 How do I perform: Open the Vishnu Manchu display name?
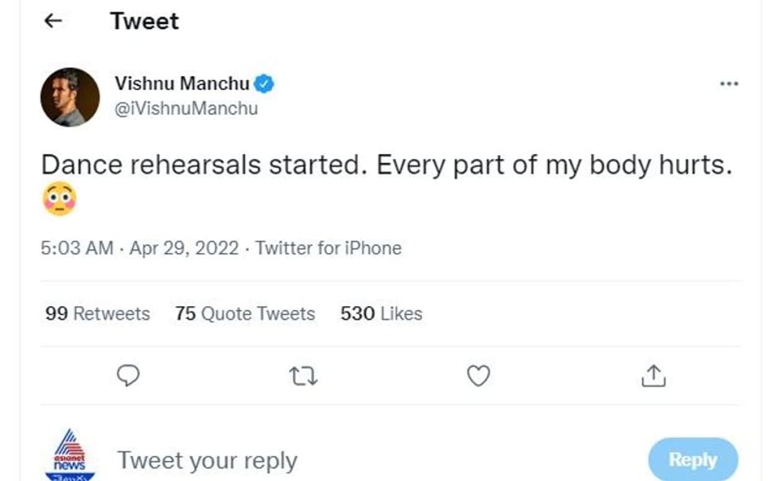tap(182, 84)
